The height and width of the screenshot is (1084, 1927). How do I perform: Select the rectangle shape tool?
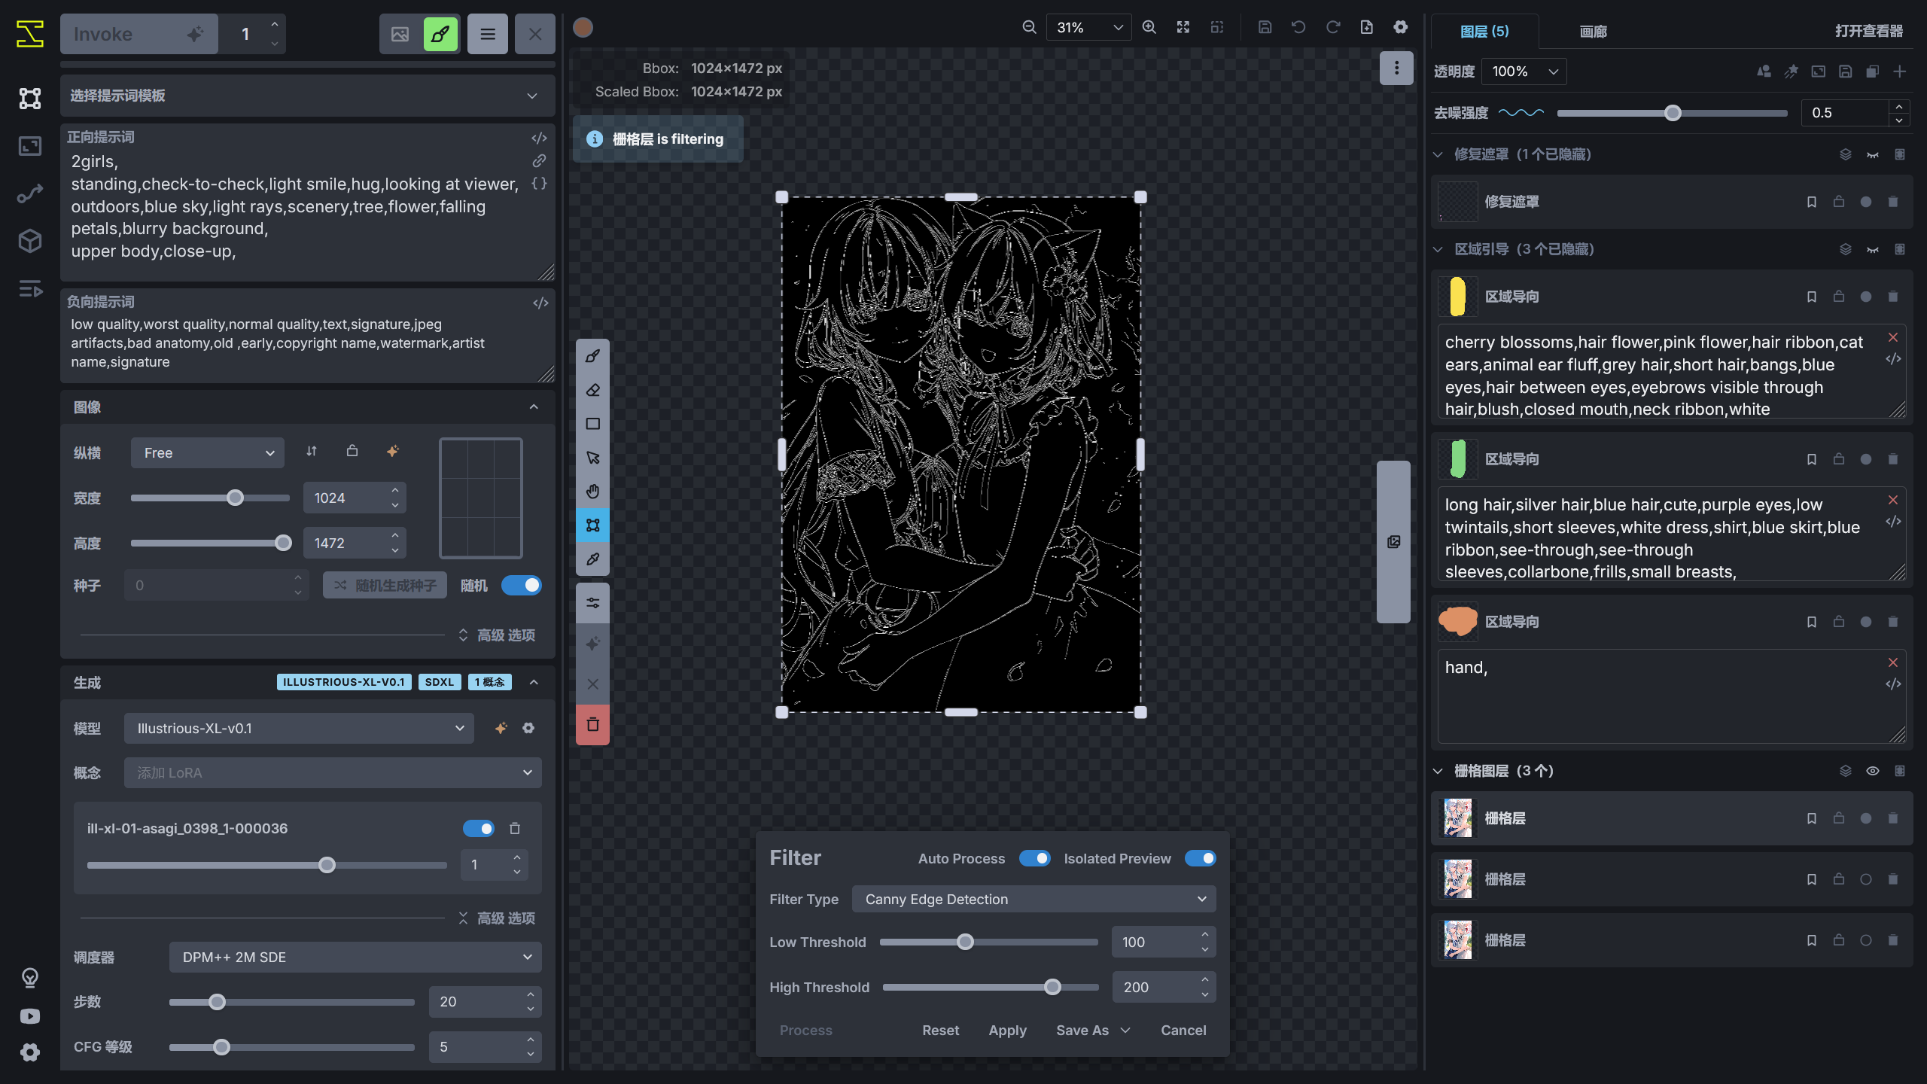click(592, 424)
